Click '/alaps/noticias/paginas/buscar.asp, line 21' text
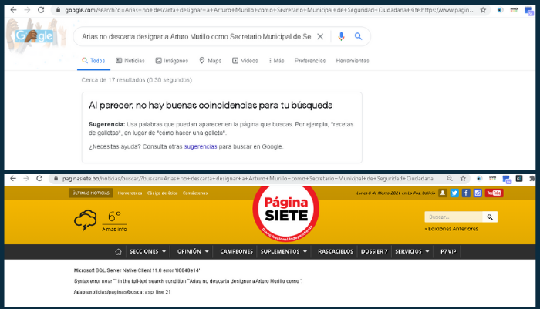Screen dimensions: 540x309 tap(122, 292)
